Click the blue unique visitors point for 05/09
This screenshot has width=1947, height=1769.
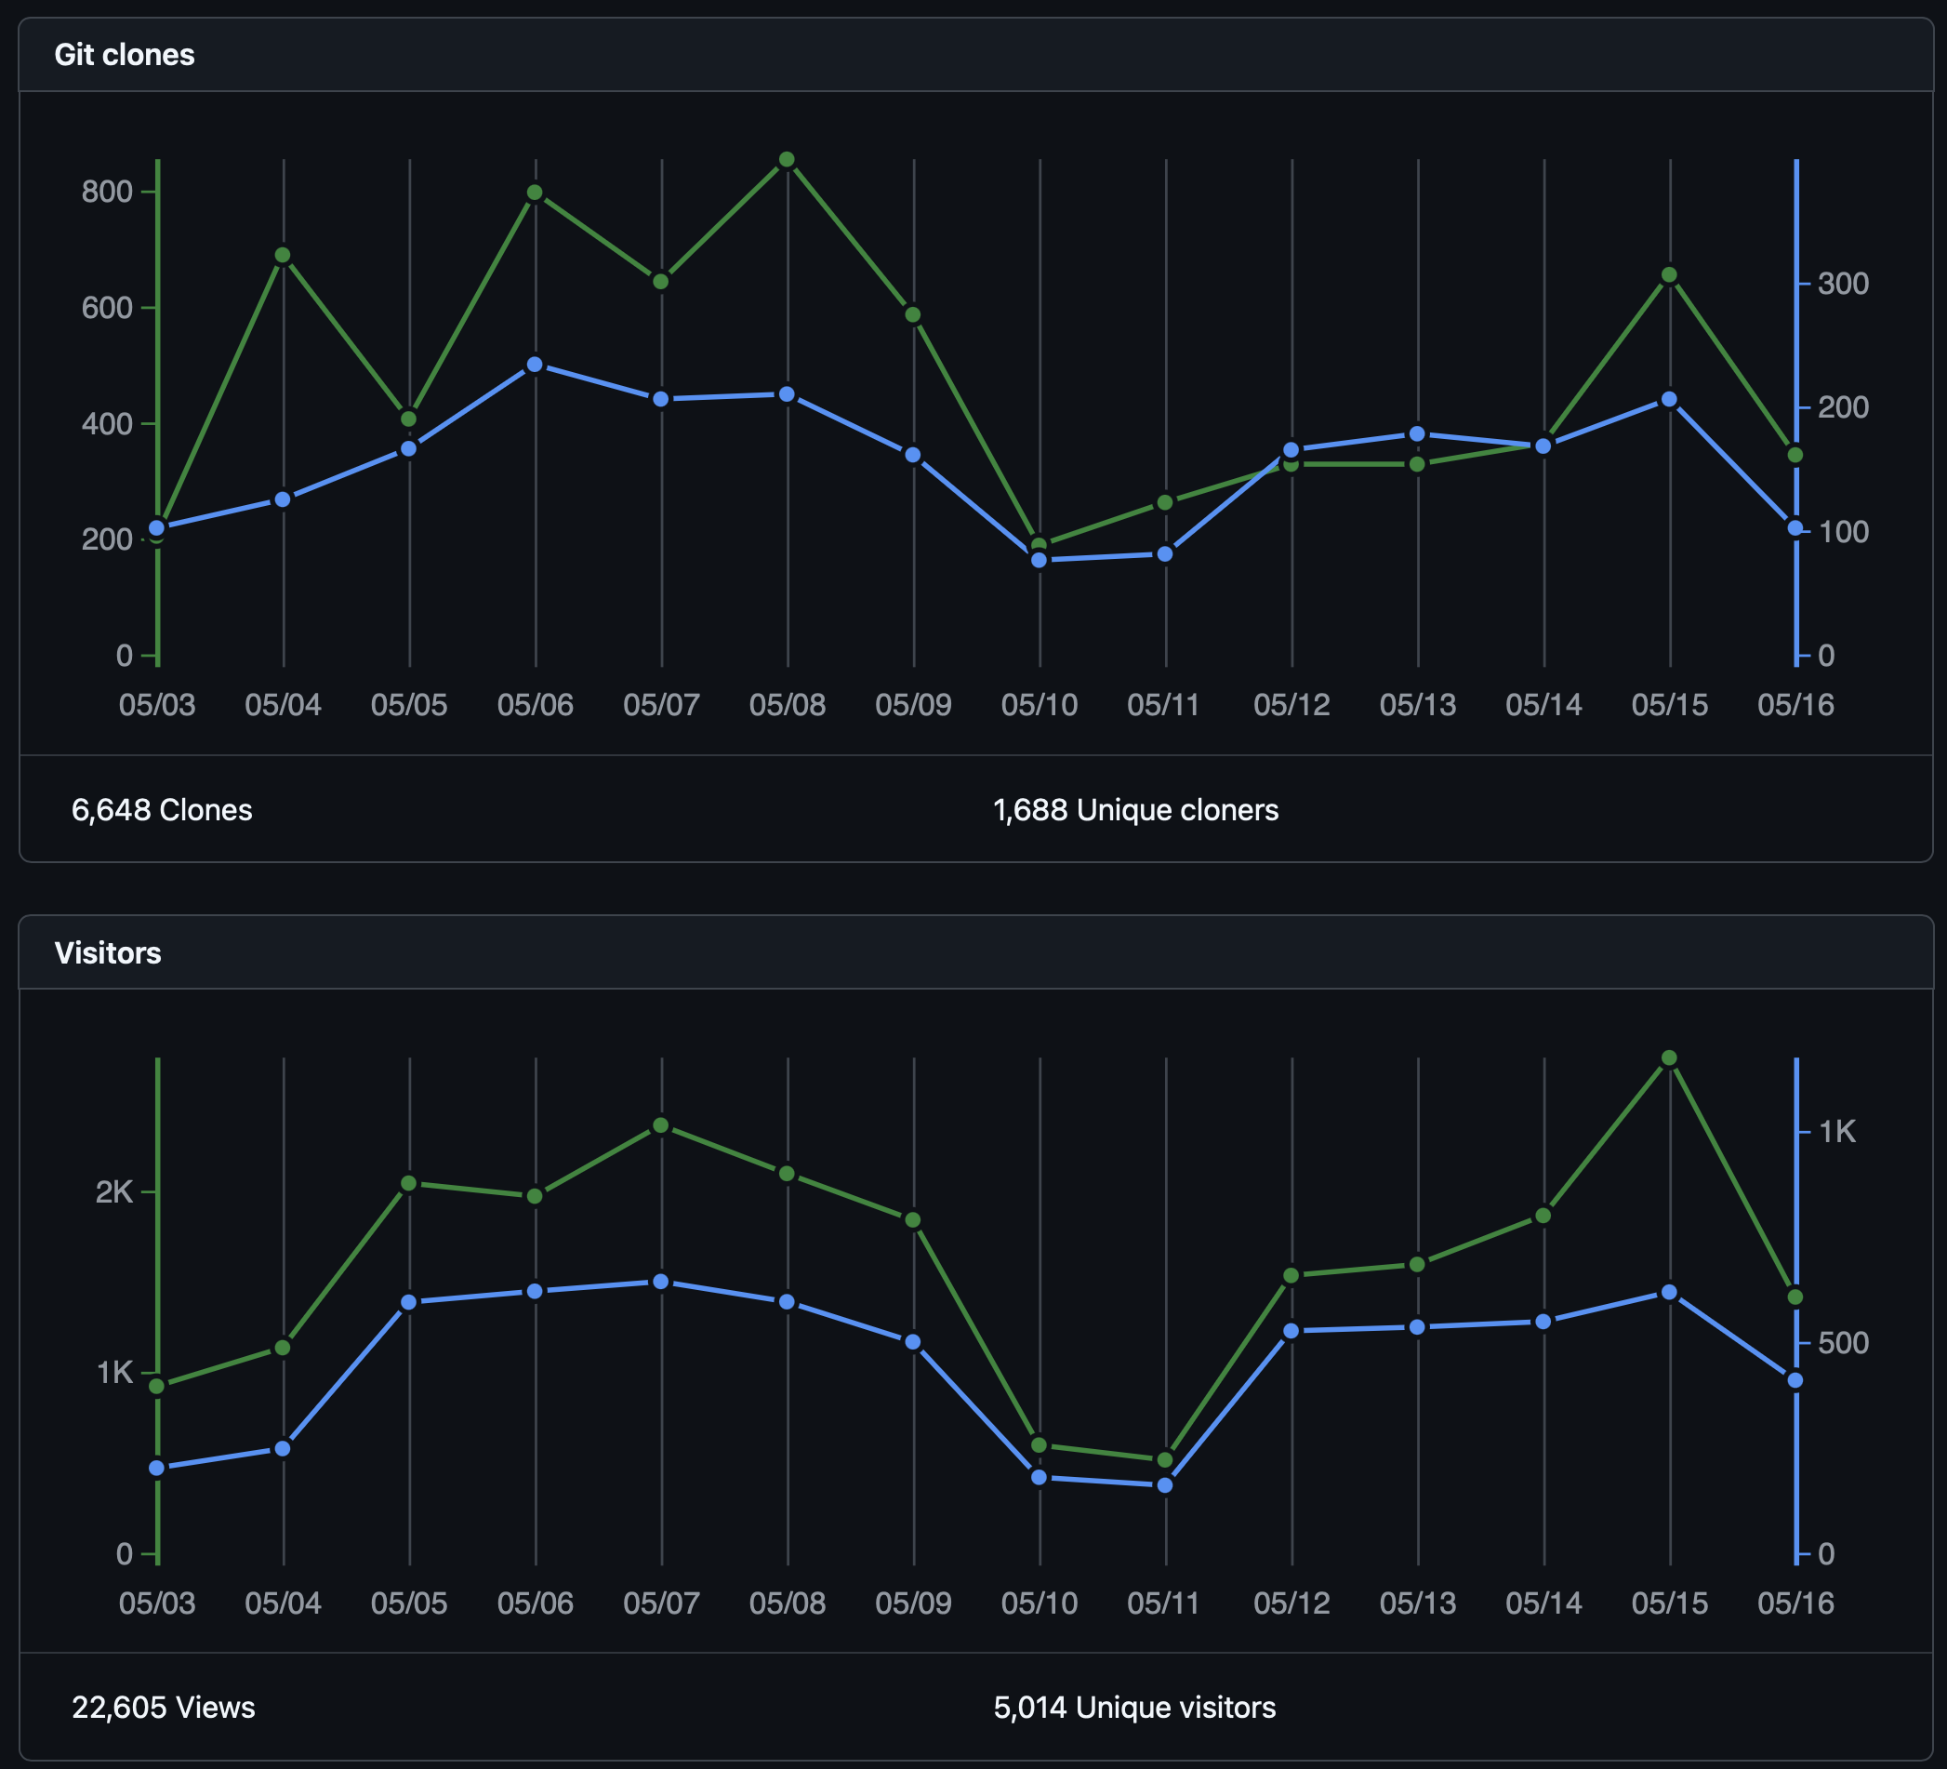click(913, 1342)
